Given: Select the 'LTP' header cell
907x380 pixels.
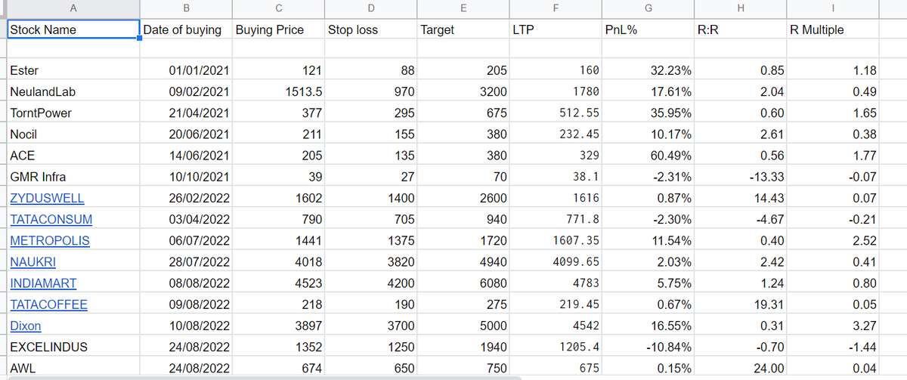Looking at the screenshot, I should [x=556, y=30].
